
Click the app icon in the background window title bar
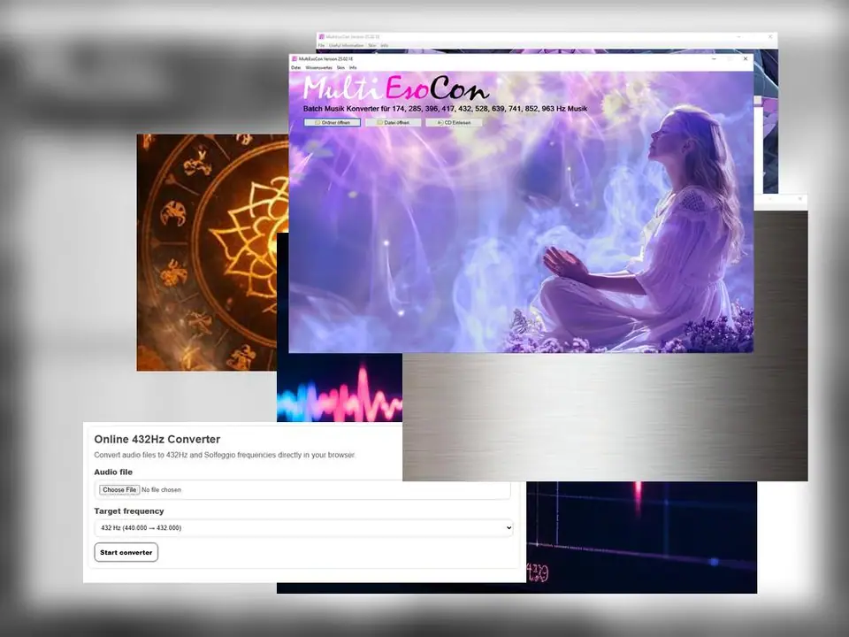321,37
